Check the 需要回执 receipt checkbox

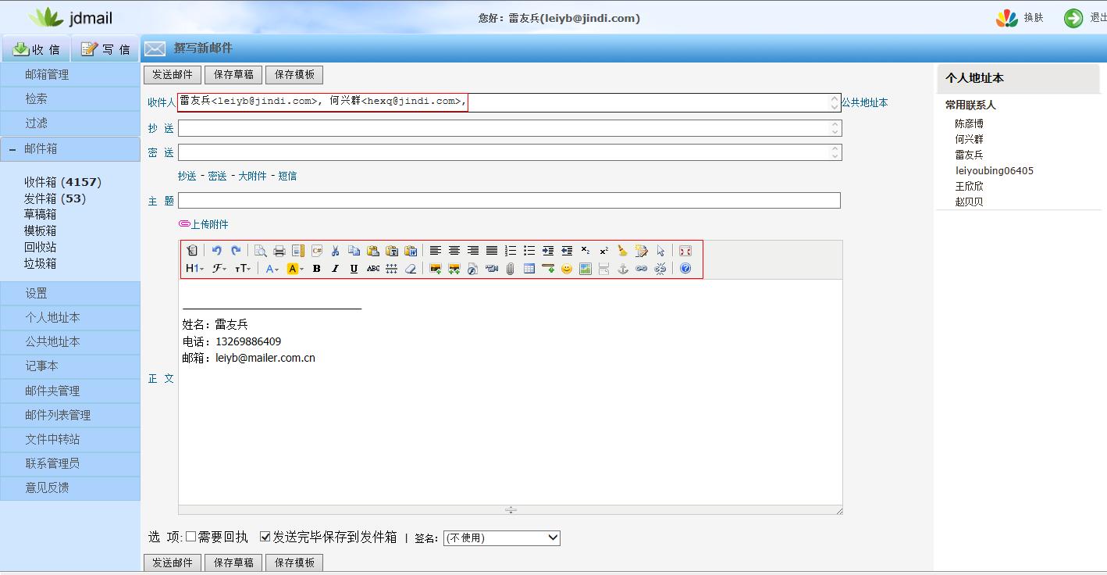tap(190, 537)
